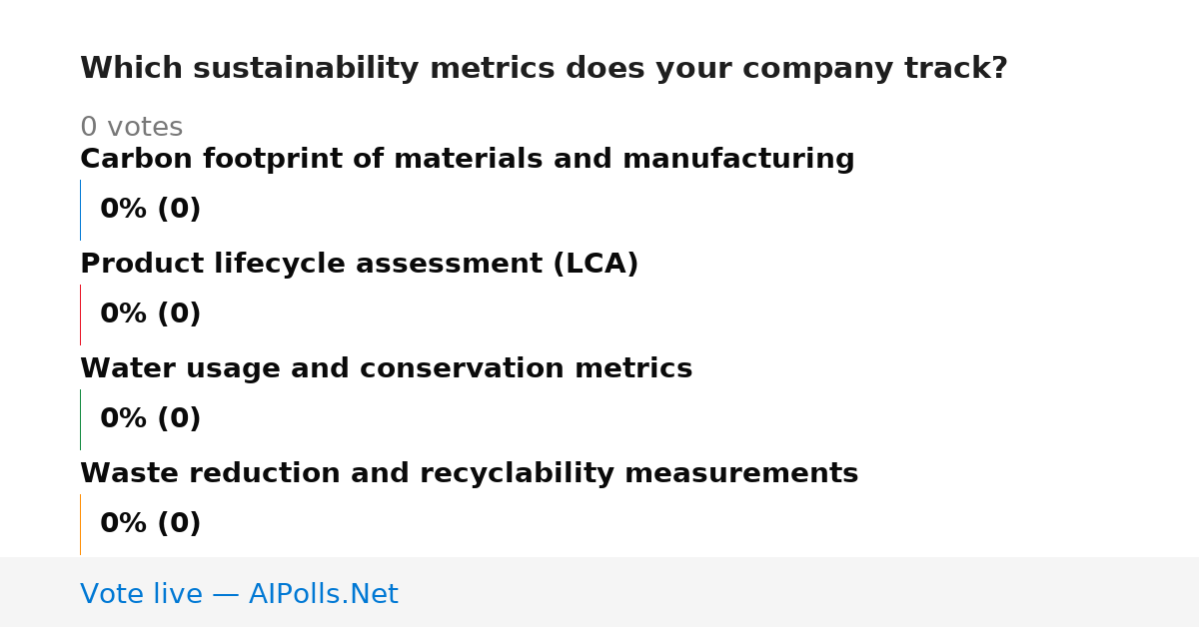Click the 0% (0) result under Carbon footprint
1199x627 pixels.
(x=150, y=210)
